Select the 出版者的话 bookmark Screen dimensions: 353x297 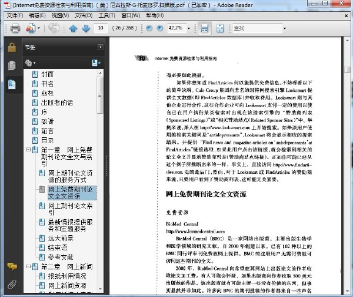click(x=57, y=103)
